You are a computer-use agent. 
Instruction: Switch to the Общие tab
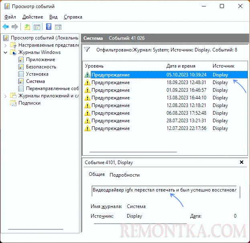point(97,174)
